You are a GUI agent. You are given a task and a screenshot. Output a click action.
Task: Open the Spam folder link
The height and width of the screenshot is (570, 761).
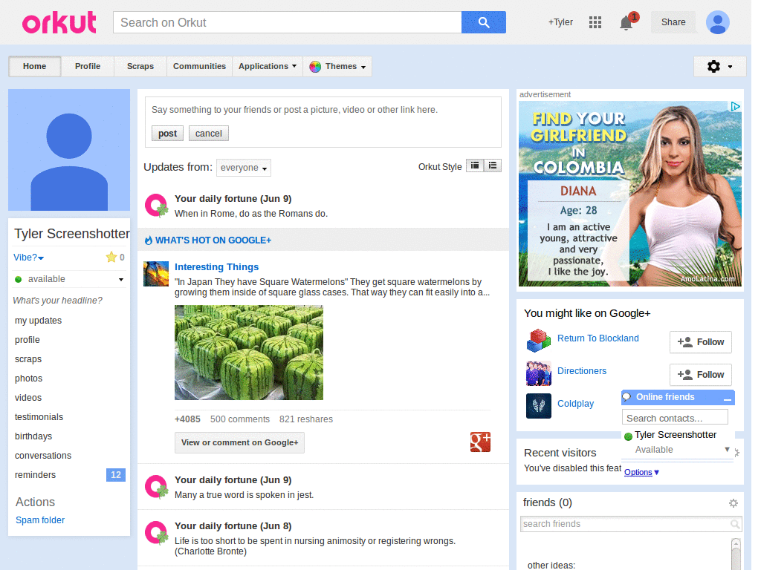tap(40, 520)
